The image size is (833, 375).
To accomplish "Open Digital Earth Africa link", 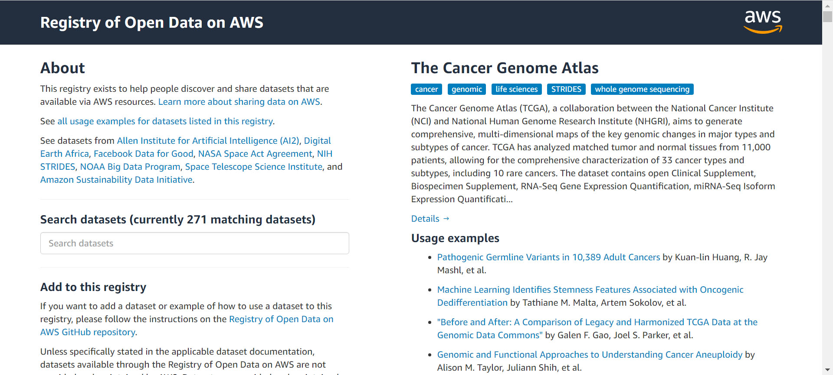I will (x=317, y=141).
